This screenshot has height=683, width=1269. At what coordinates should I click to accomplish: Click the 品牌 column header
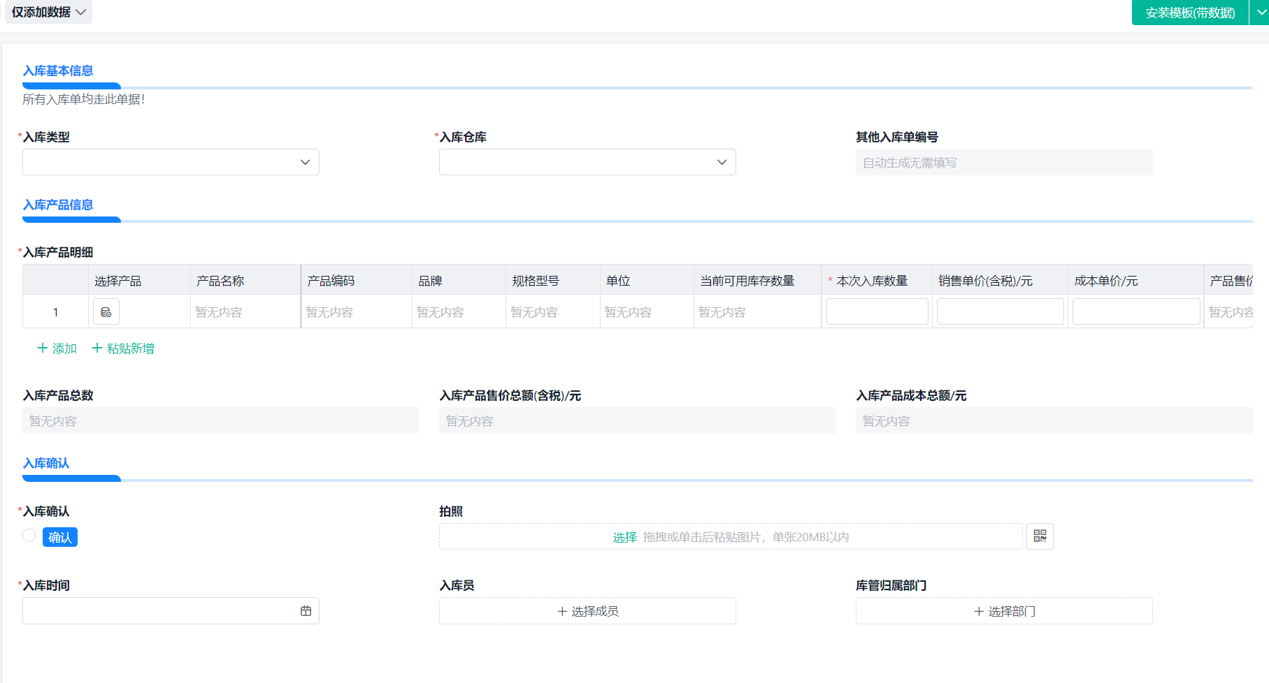click(459, 280)
